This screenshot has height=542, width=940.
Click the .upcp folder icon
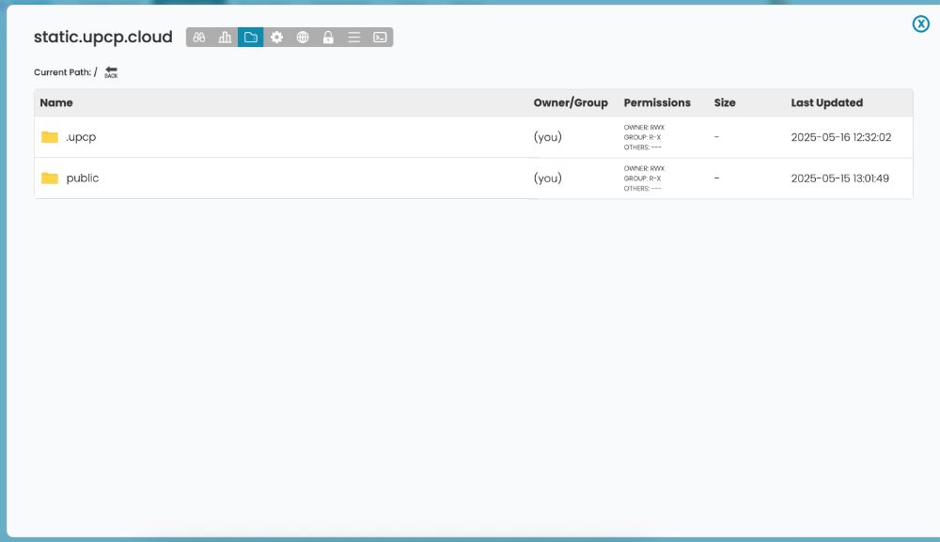point(48,136)
